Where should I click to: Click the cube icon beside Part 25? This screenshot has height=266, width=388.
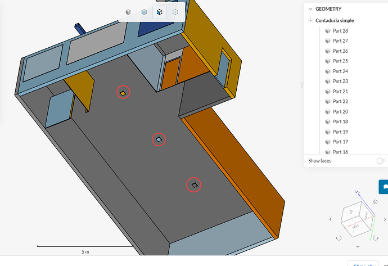pos(328,61)
